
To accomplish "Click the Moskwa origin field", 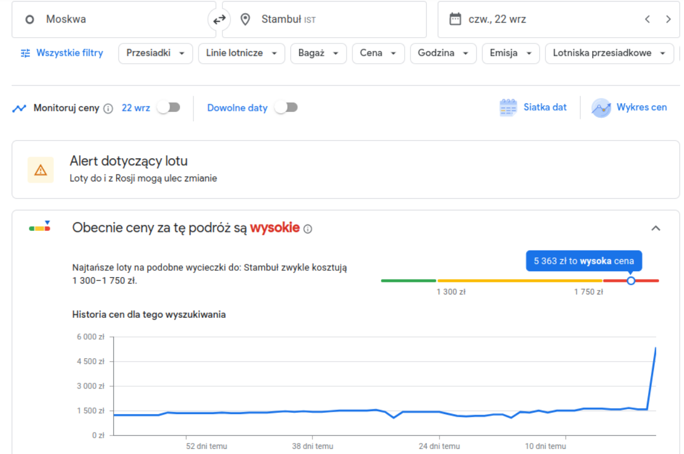I will tap(114, 19).
